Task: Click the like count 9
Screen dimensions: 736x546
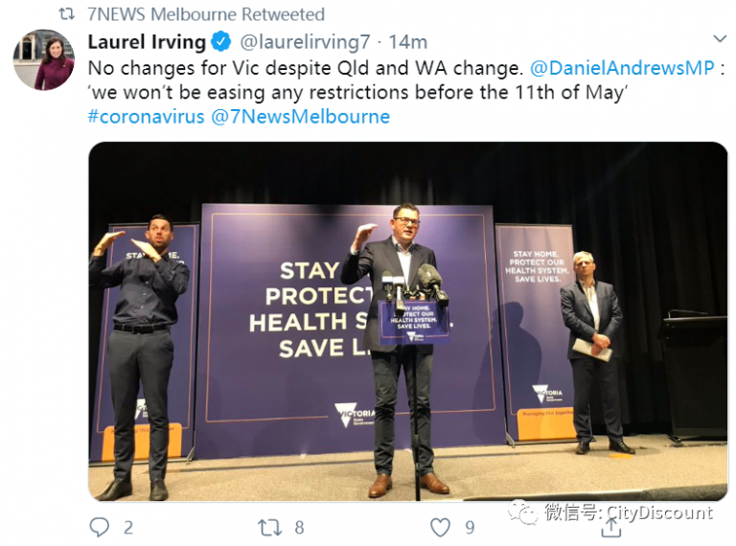Action: click(470, 528)
